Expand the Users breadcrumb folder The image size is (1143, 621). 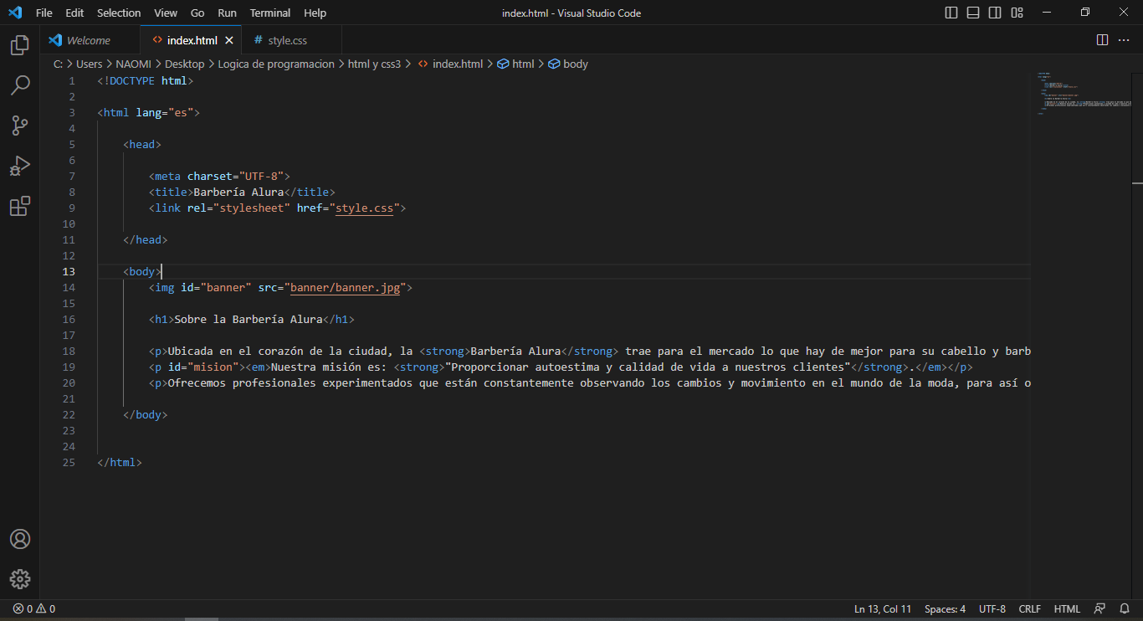90,64
